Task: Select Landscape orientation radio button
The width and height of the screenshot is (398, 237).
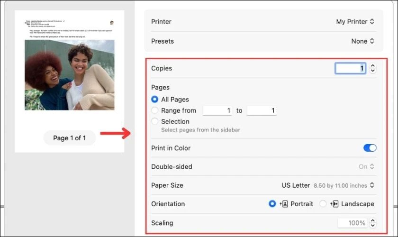Action: tap(323, 204)
